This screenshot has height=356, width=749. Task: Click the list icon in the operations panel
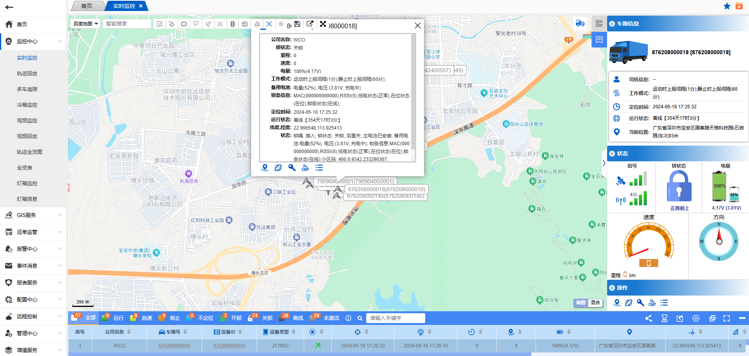tap(664, 303)
